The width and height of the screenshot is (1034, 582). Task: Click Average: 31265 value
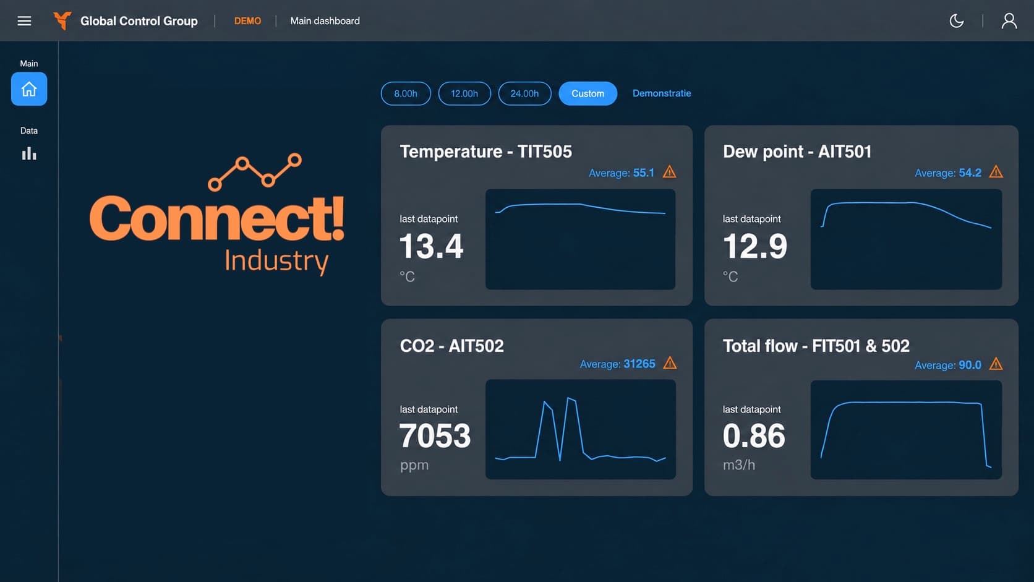[x=617, y=364]
